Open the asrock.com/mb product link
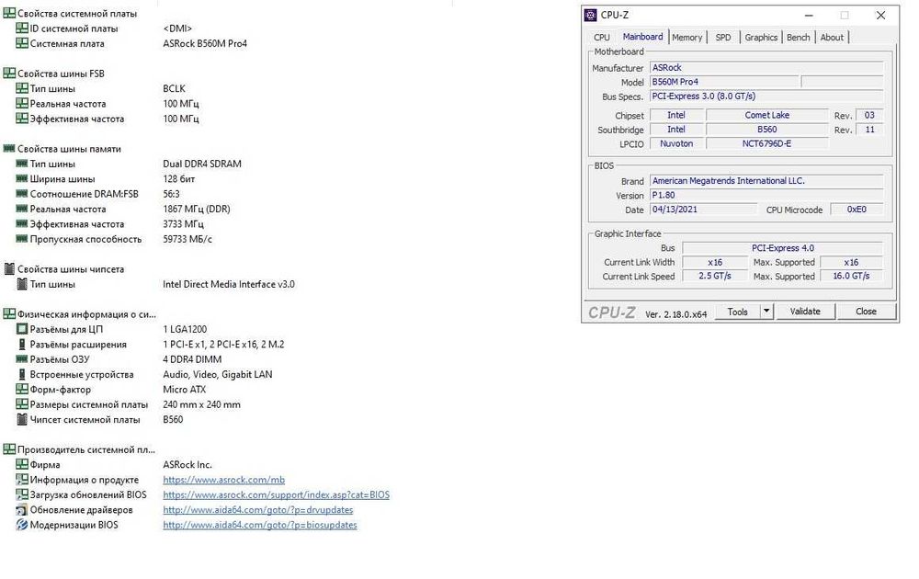 click(224, 480)
